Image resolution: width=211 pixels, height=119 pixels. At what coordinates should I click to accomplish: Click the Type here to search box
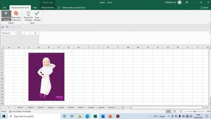pyautogui.click(x=34, y=116)
